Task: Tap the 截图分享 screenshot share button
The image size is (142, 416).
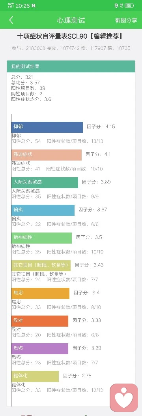Action: pyautogui.click(x=126, y=20)
